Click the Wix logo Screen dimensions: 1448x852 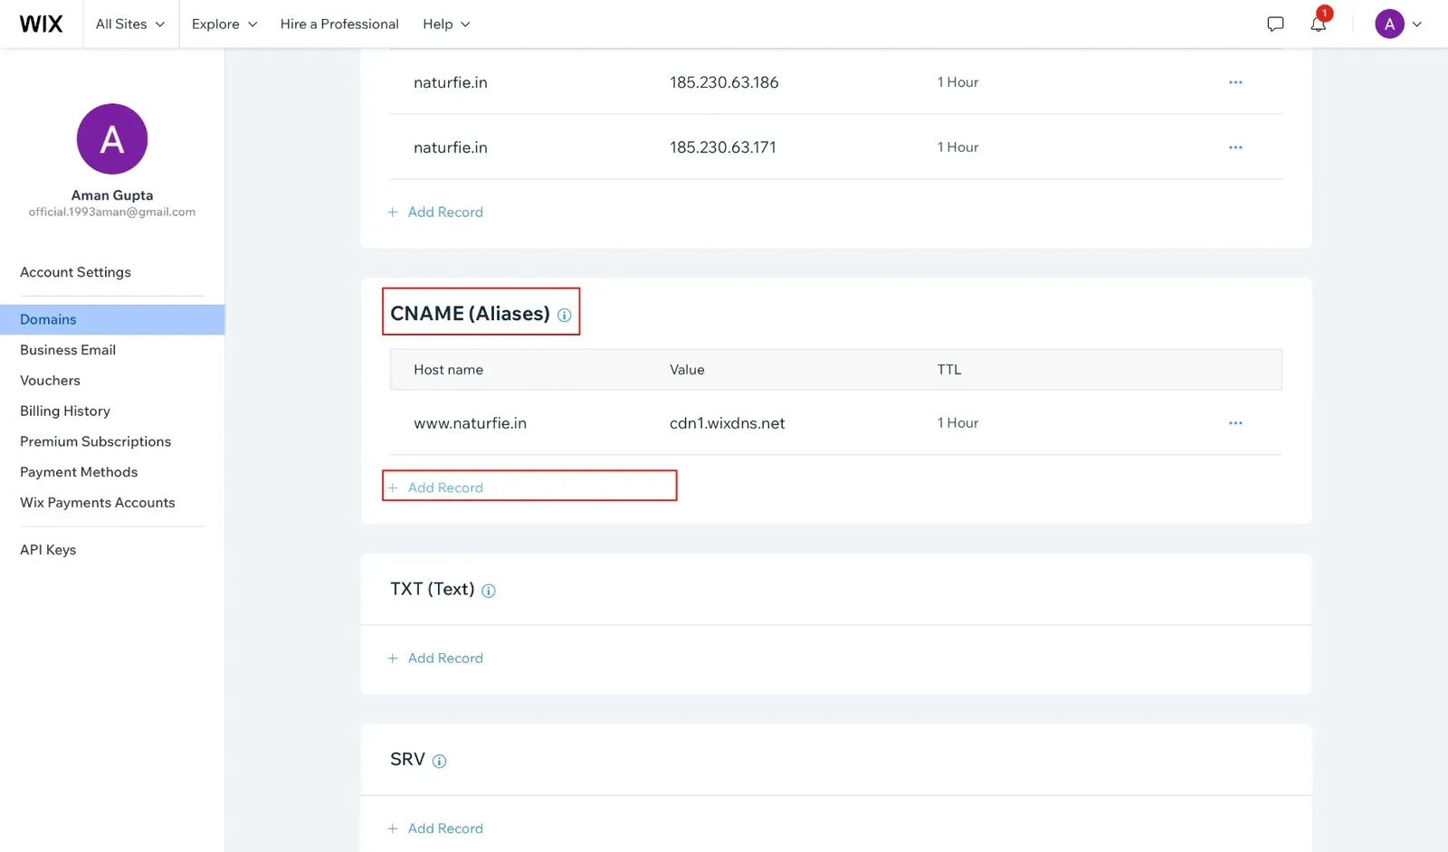pyautogui.click(x=41, y=24)
